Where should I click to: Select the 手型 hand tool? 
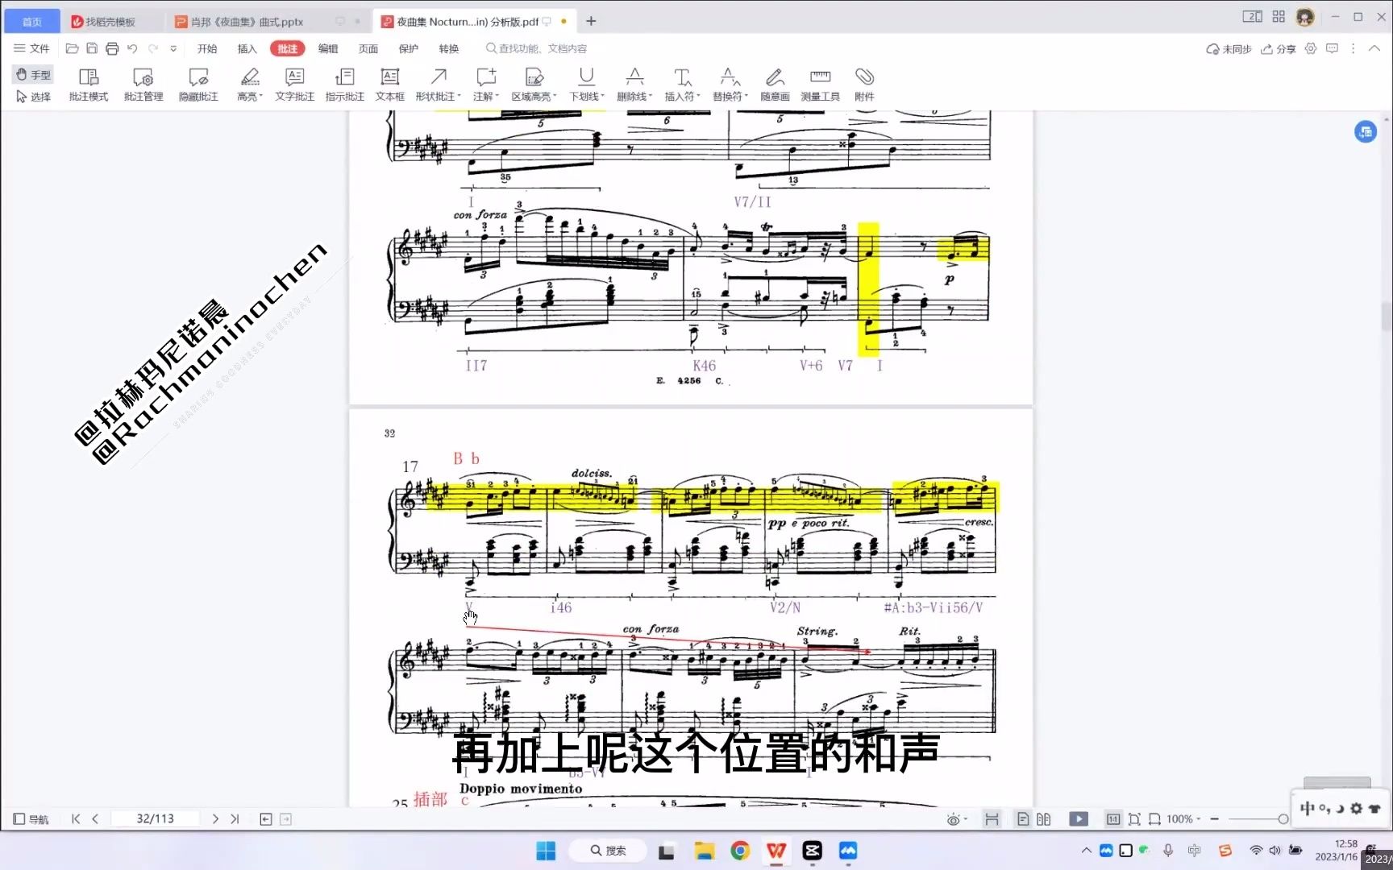point(33,74)
